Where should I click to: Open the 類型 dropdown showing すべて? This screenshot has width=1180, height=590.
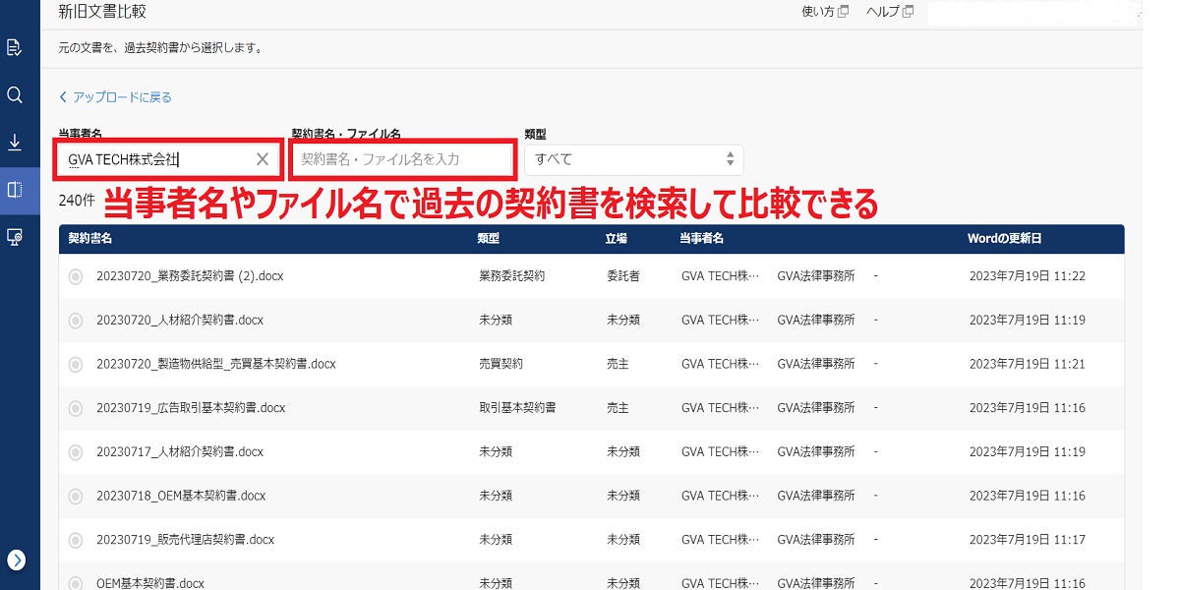pyautogui.click(x=634, y=159)
